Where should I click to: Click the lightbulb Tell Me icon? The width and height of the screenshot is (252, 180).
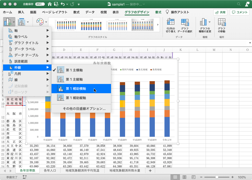point(167,12)
